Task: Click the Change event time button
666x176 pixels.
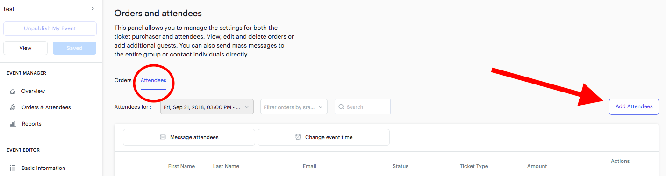Action: point(323,137)
